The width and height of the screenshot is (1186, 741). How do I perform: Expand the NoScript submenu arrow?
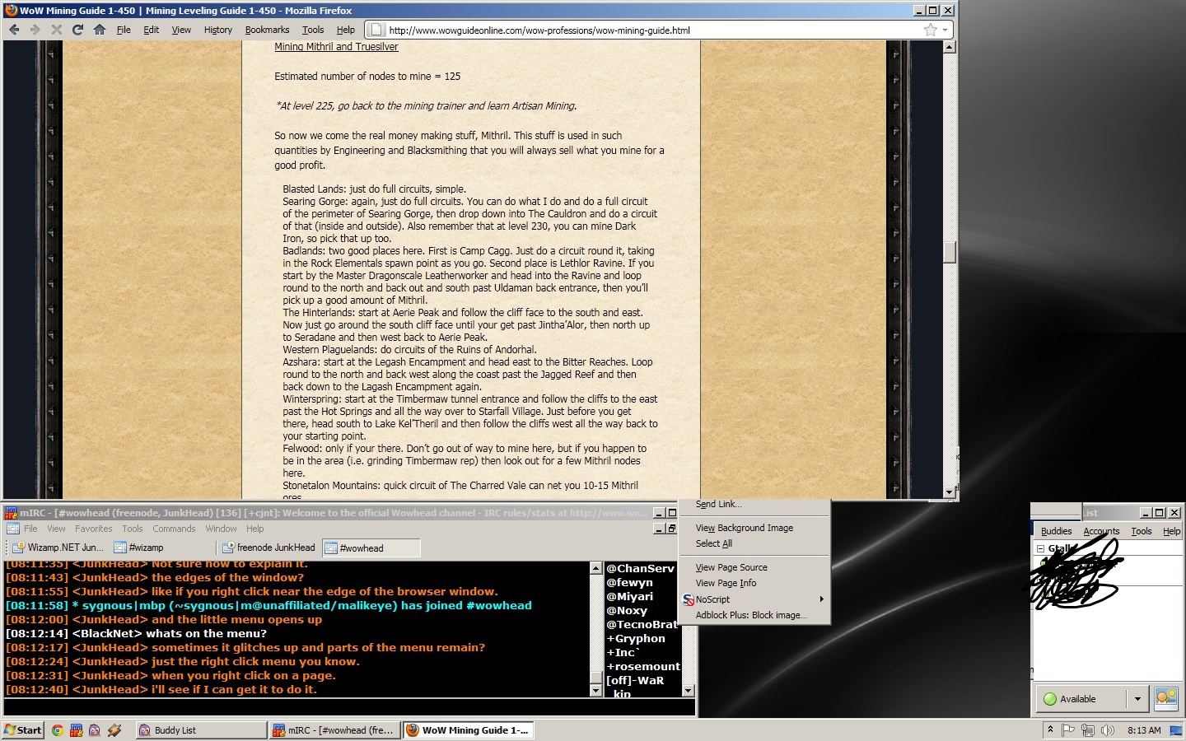(821, 599)
